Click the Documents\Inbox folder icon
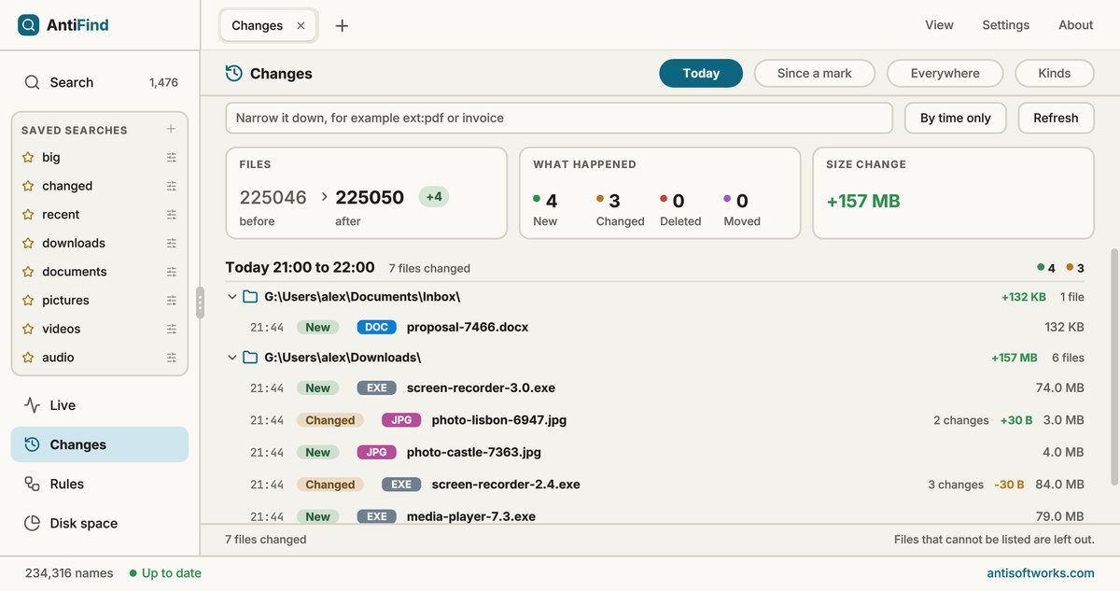The height and width of the screenshot is (591, 1120). point(250,297)
